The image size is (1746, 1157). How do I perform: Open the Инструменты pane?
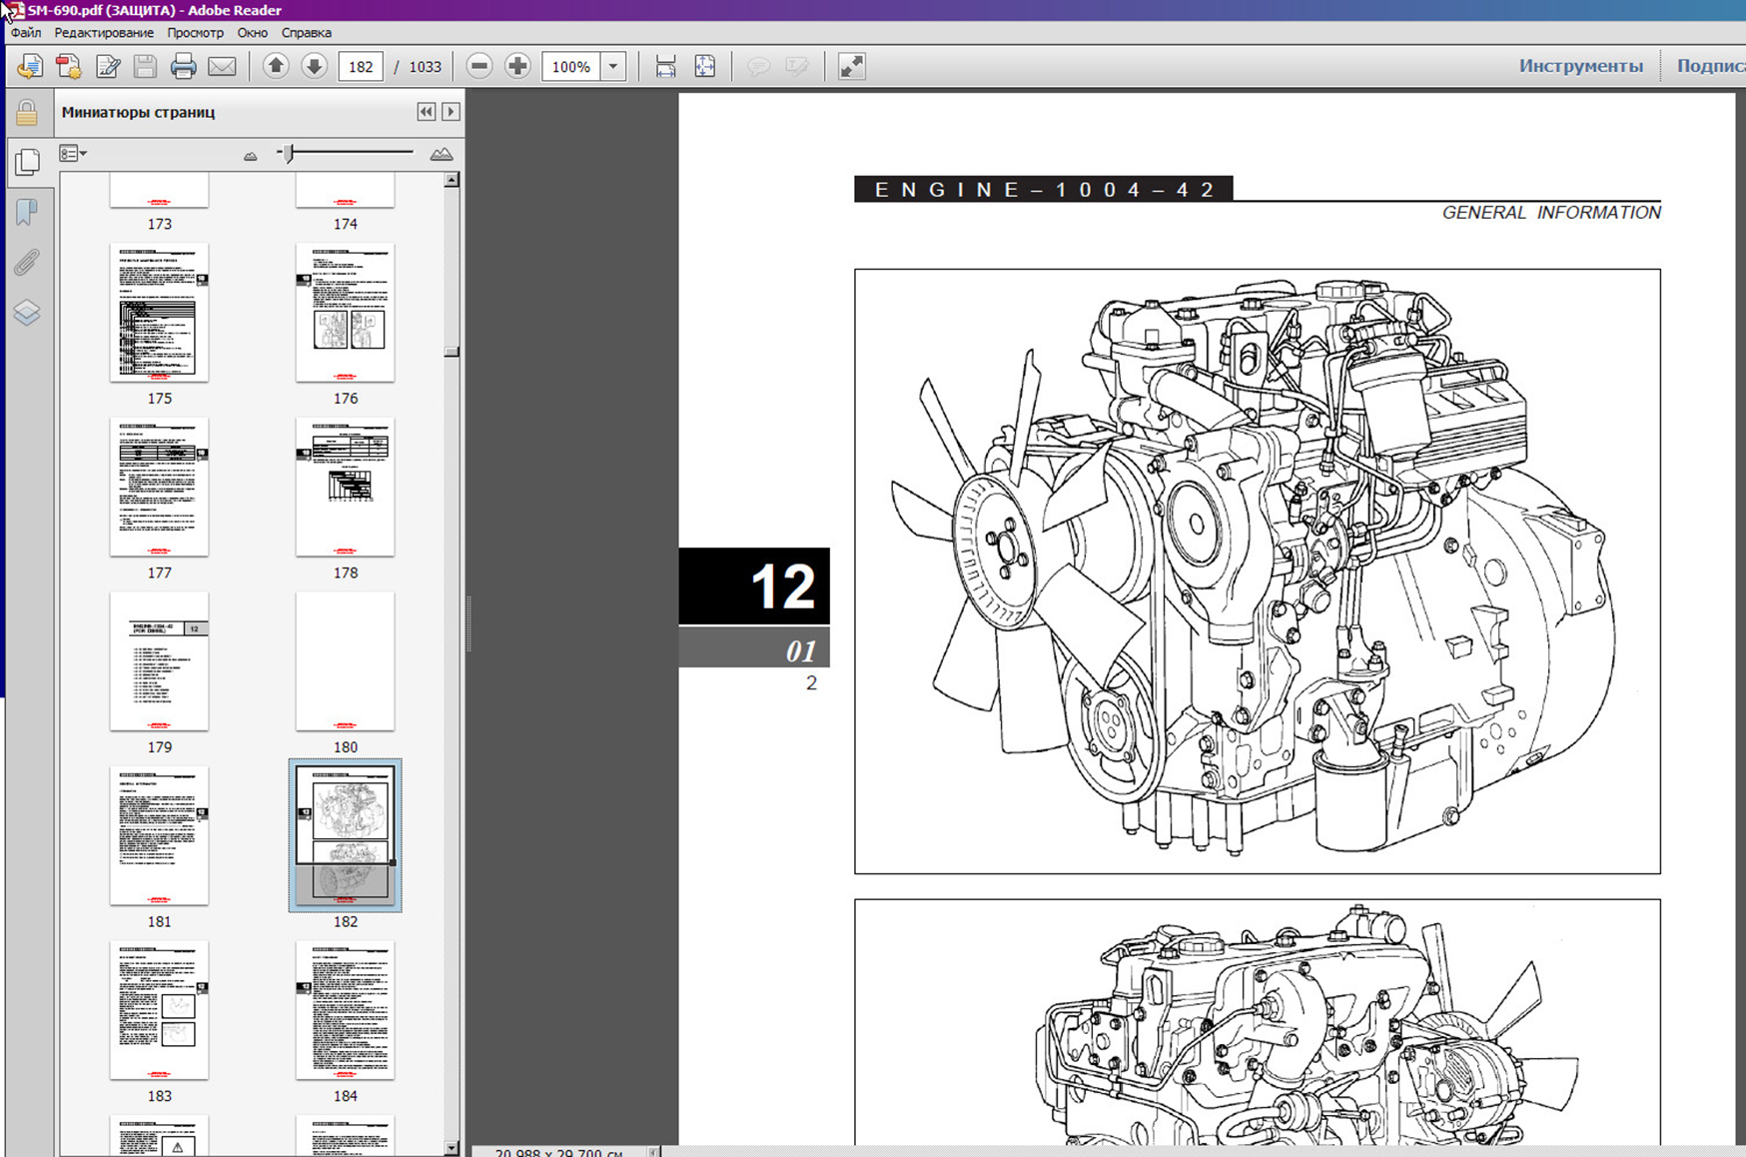coord(1580,66)
